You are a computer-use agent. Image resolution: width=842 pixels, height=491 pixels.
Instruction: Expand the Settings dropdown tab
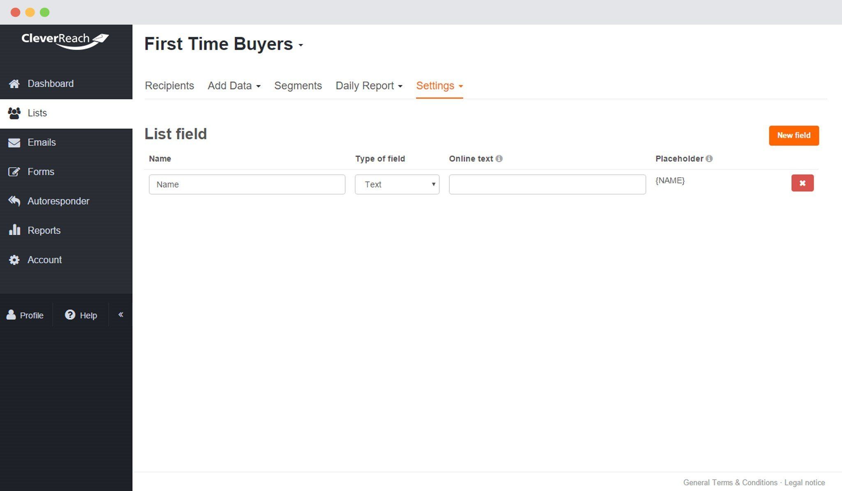(440, 86)
